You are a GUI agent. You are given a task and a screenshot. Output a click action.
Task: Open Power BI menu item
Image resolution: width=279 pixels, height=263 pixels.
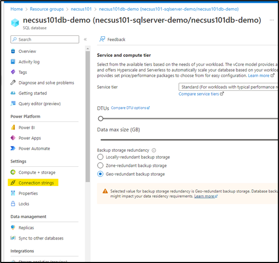point(27,127)
